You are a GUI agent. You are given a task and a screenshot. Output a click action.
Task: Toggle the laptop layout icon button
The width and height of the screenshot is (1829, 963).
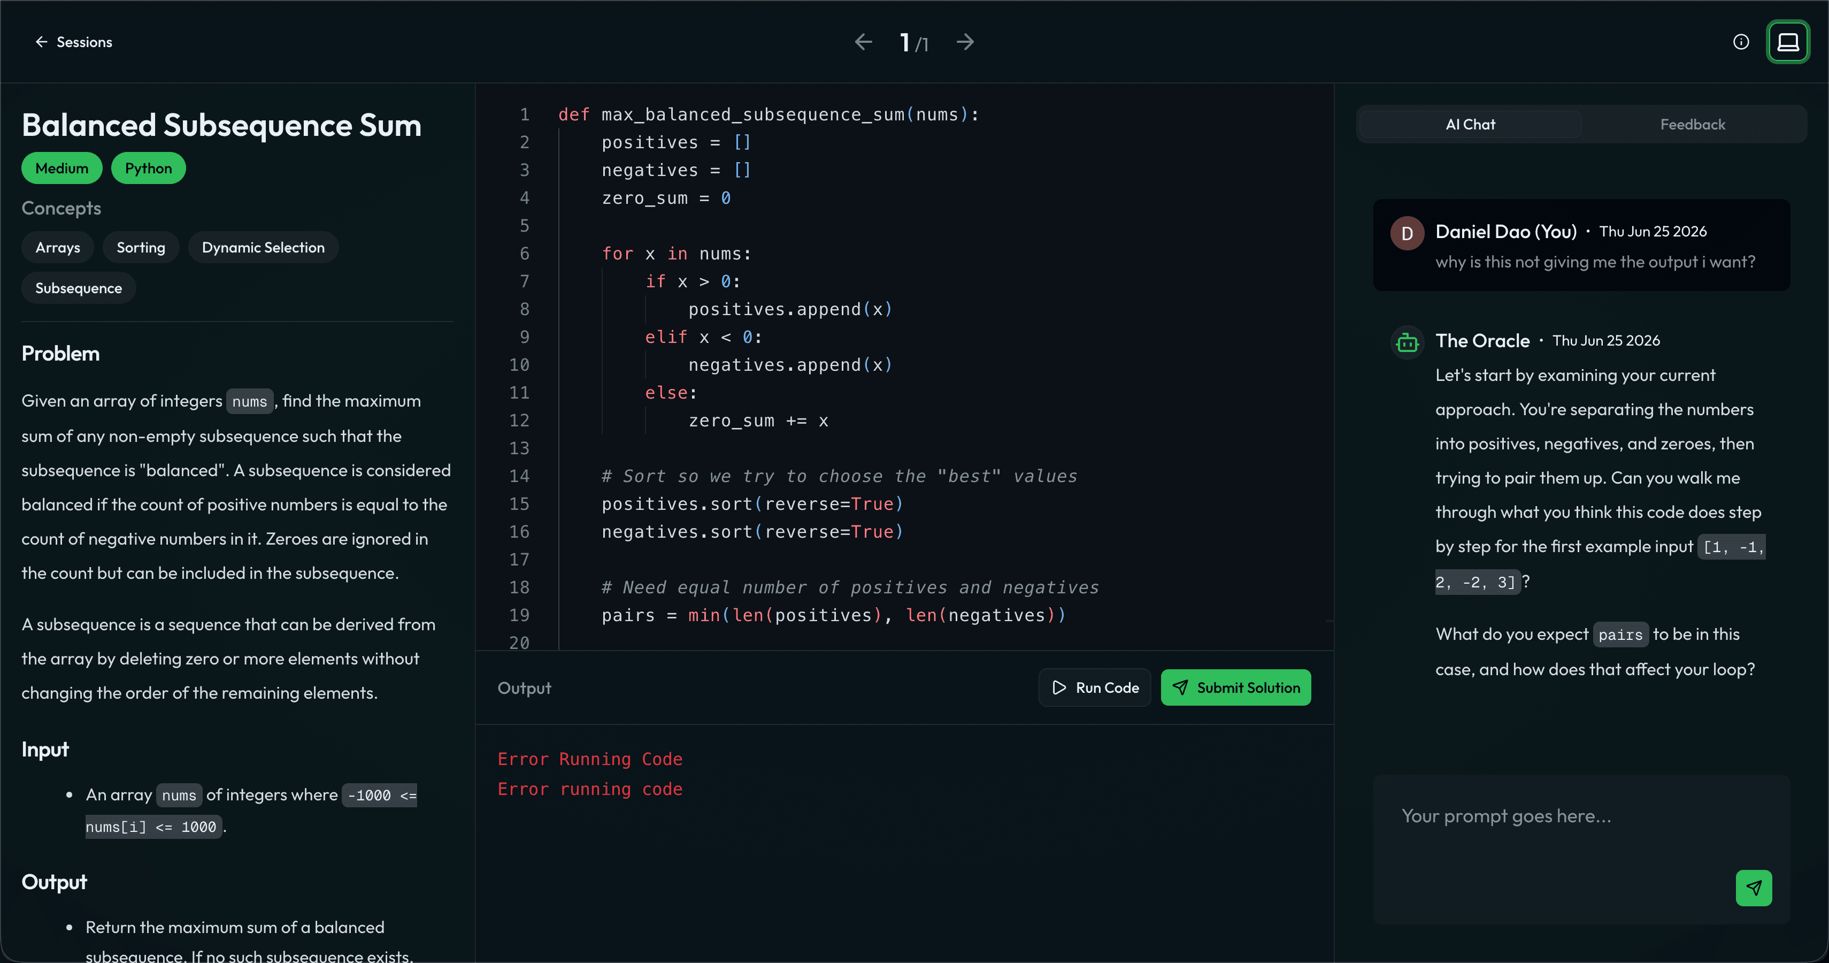coord(1788,42)
